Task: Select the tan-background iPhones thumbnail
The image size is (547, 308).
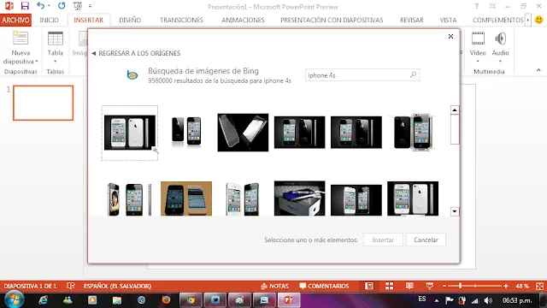Action: coord(186,198)
